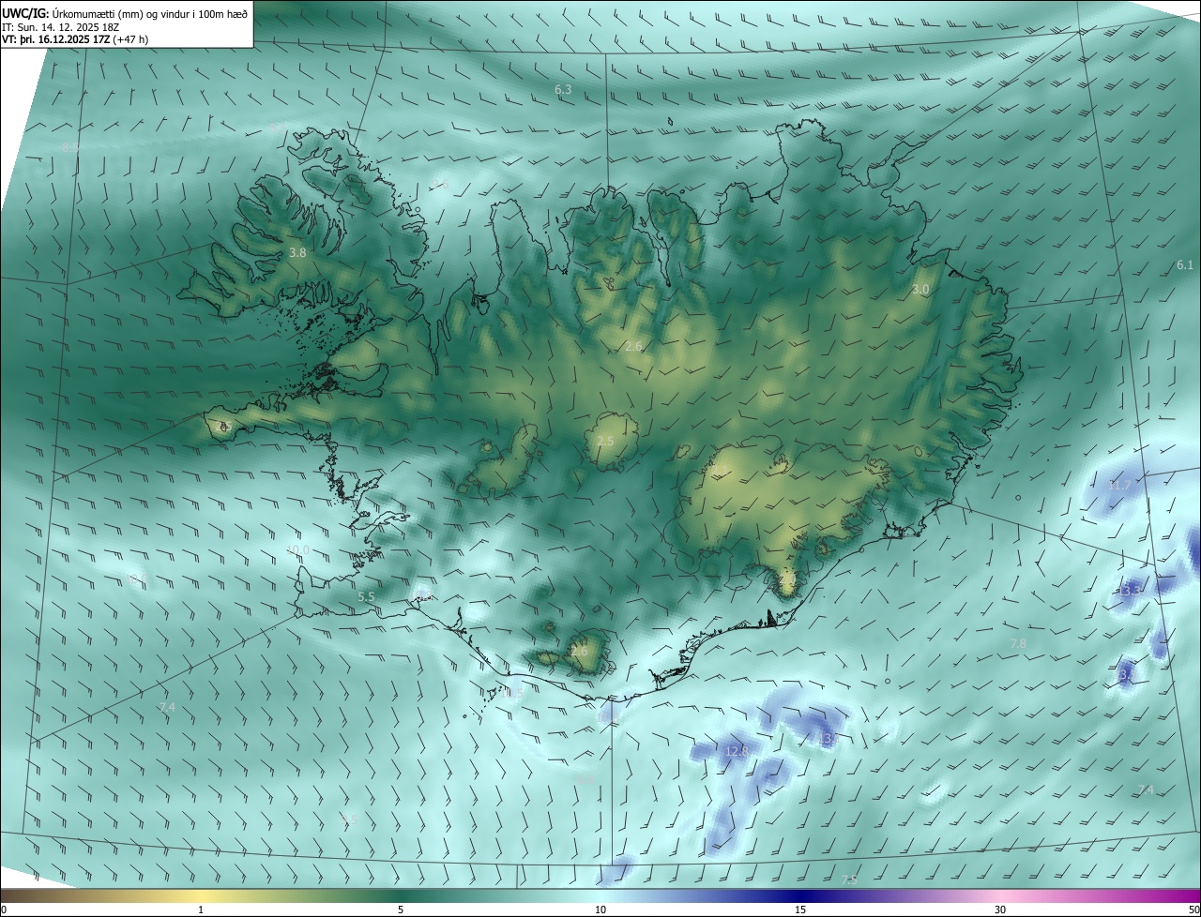Click the 15 label on the color scale
The image size is (1201, 917).
point(800,909)
